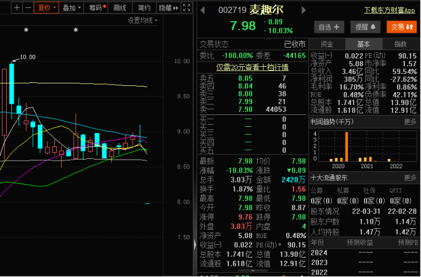Image resolution: width=421 pixels, height=277 pixels.
Task: Set alert with 提醒 button
Action: [x=365, y=27]
